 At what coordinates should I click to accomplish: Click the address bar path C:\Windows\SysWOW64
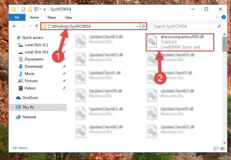pos(69,26)
